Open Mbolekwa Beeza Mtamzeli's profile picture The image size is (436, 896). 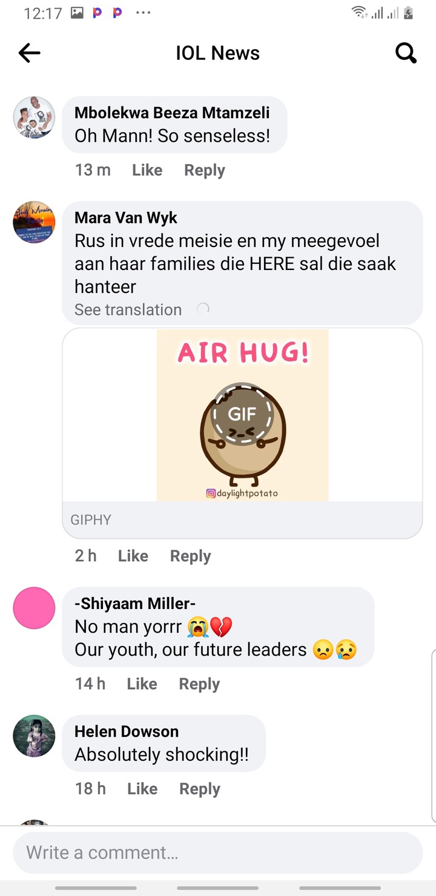(34, 117)
